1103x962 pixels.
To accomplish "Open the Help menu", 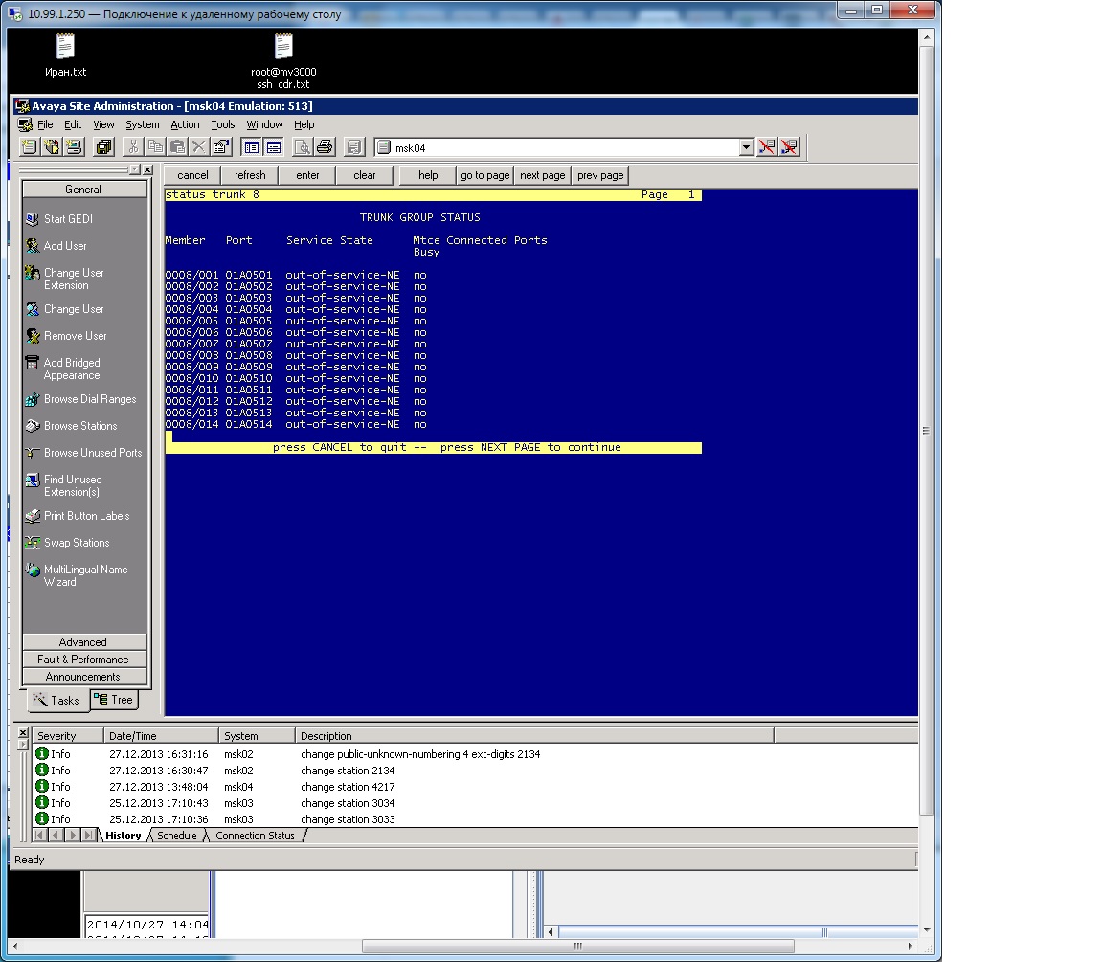I will [304, 124].
